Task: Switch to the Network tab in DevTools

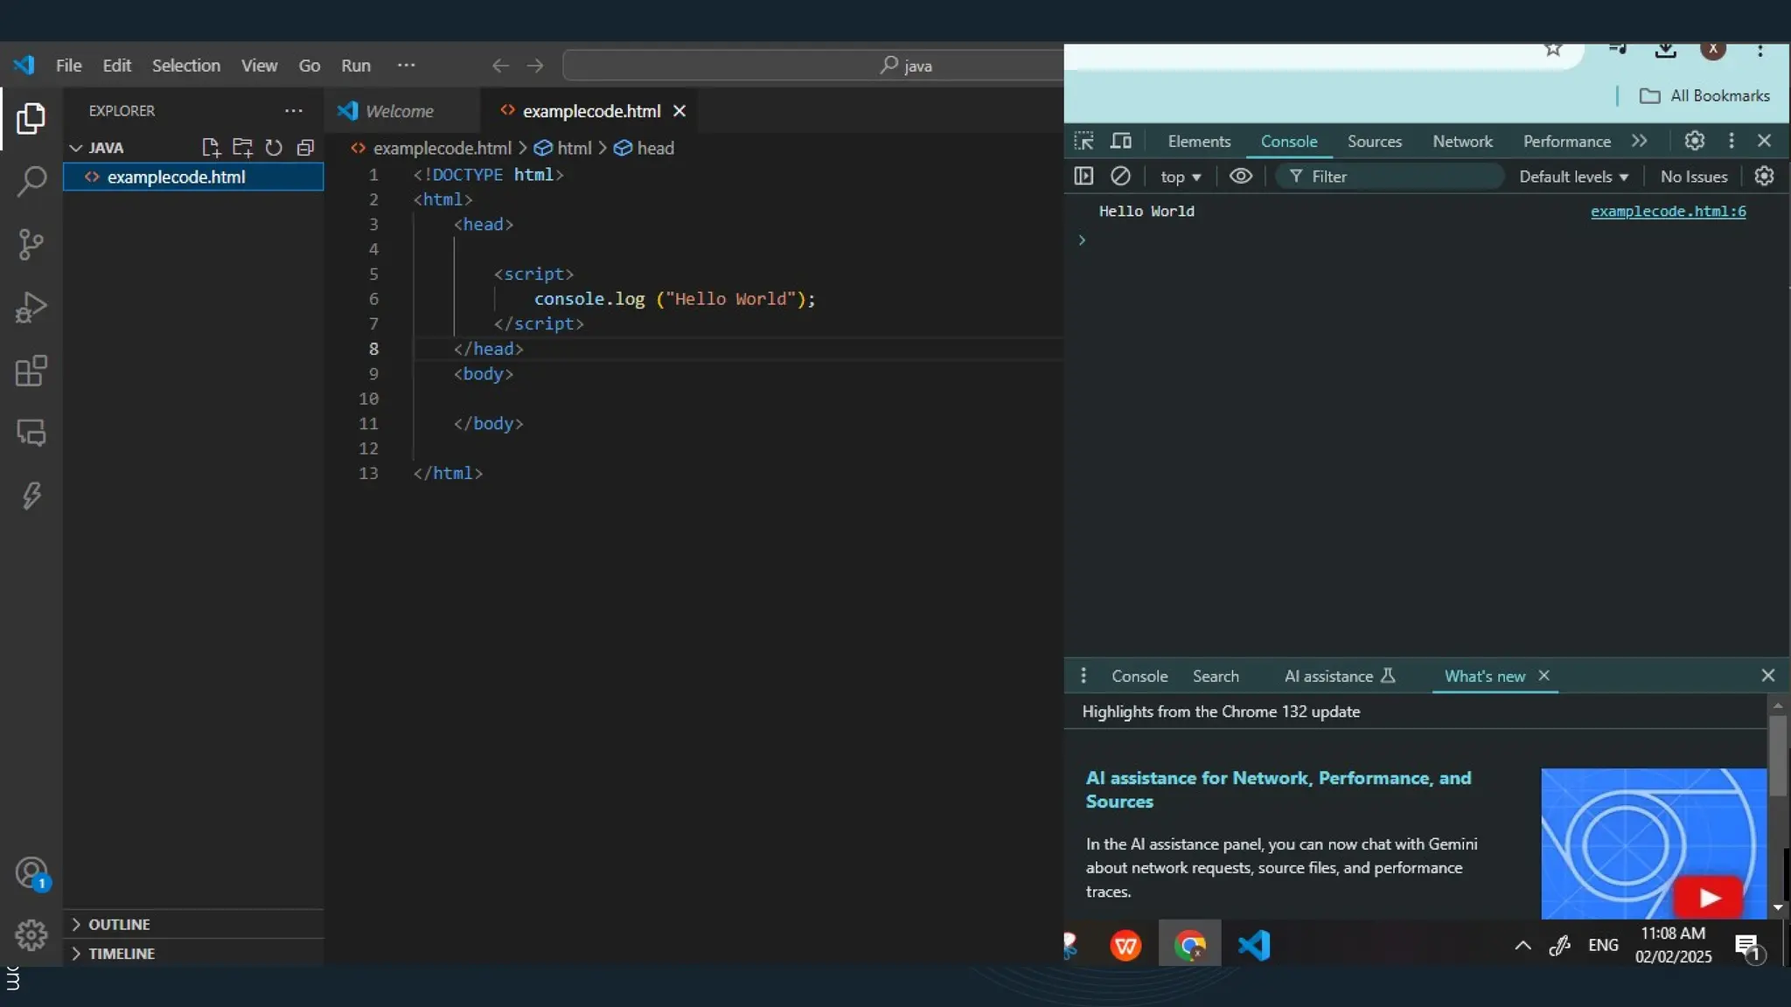Action: 1462,142
